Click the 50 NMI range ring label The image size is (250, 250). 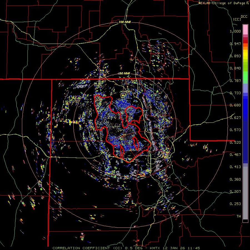coord(125,73)
